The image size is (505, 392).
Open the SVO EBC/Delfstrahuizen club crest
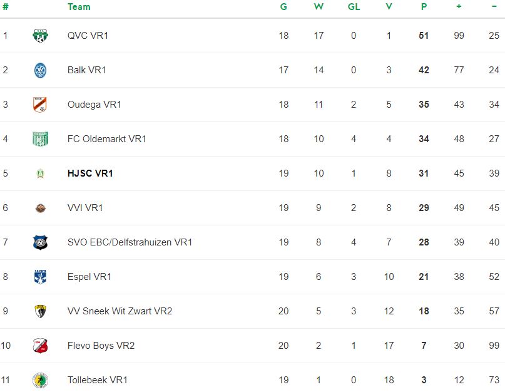(x=40, y=242)
